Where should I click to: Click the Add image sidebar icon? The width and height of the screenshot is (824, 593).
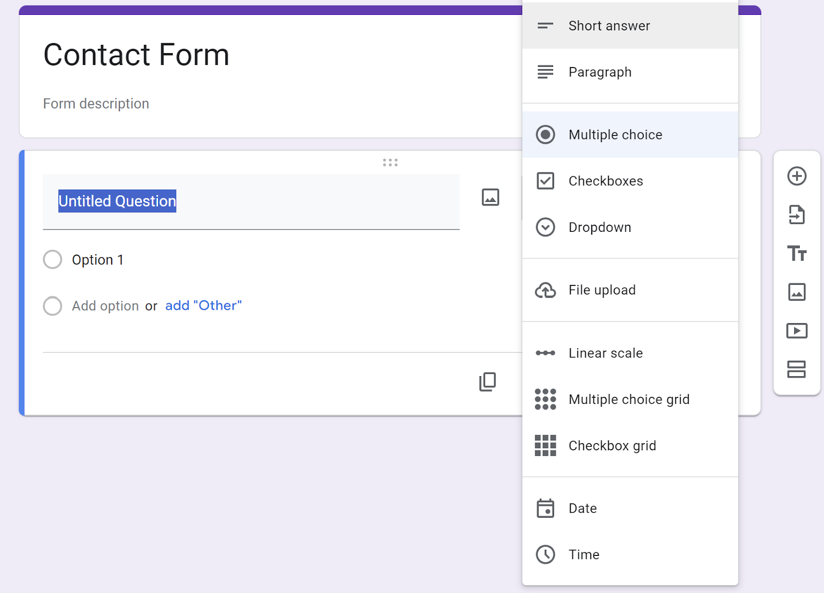797,292
